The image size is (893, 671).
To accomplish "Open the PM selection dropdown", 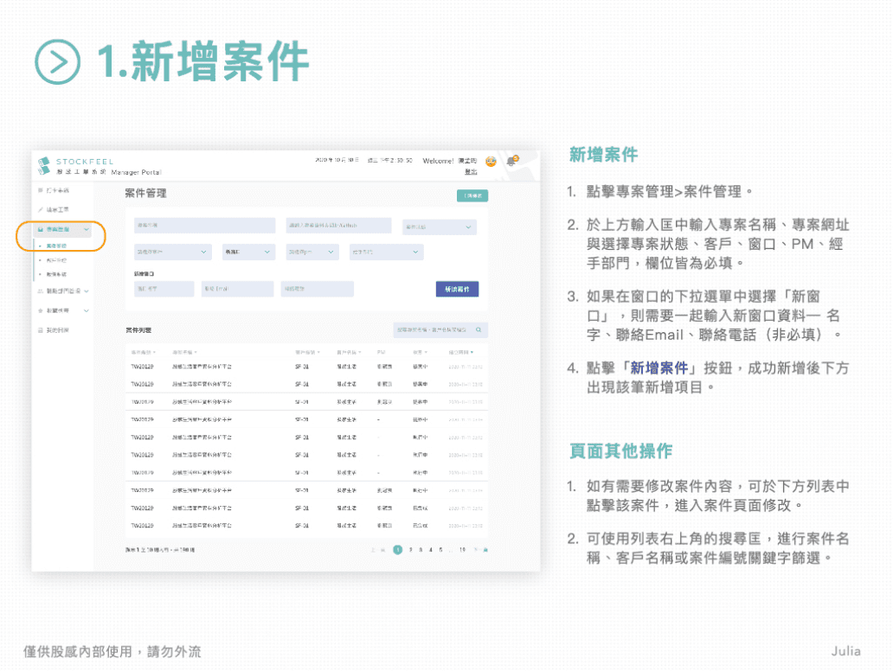I will pos(312,252).
